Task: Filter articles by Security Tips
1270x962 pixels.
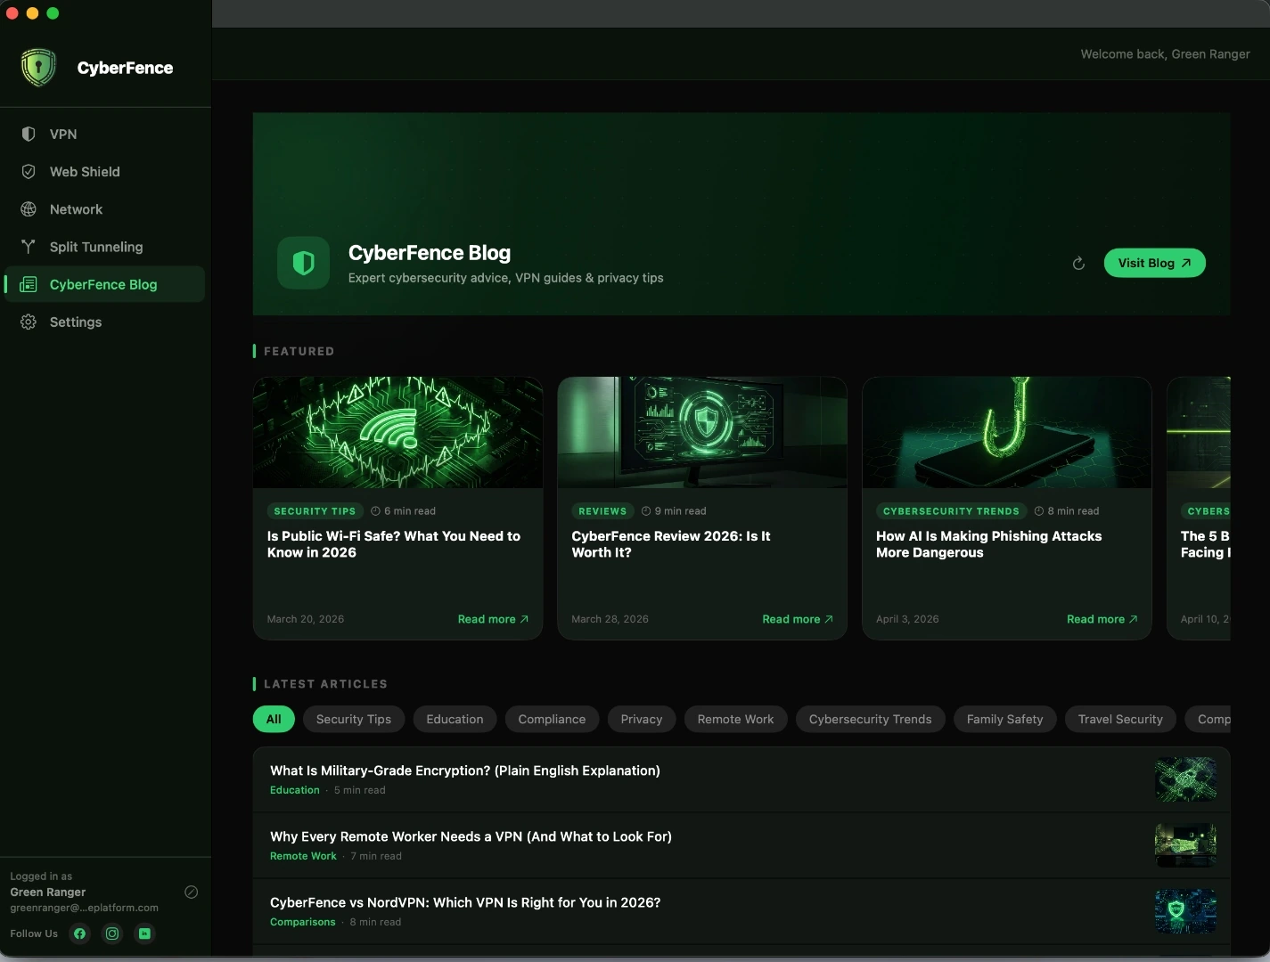Action: [354, 719]
